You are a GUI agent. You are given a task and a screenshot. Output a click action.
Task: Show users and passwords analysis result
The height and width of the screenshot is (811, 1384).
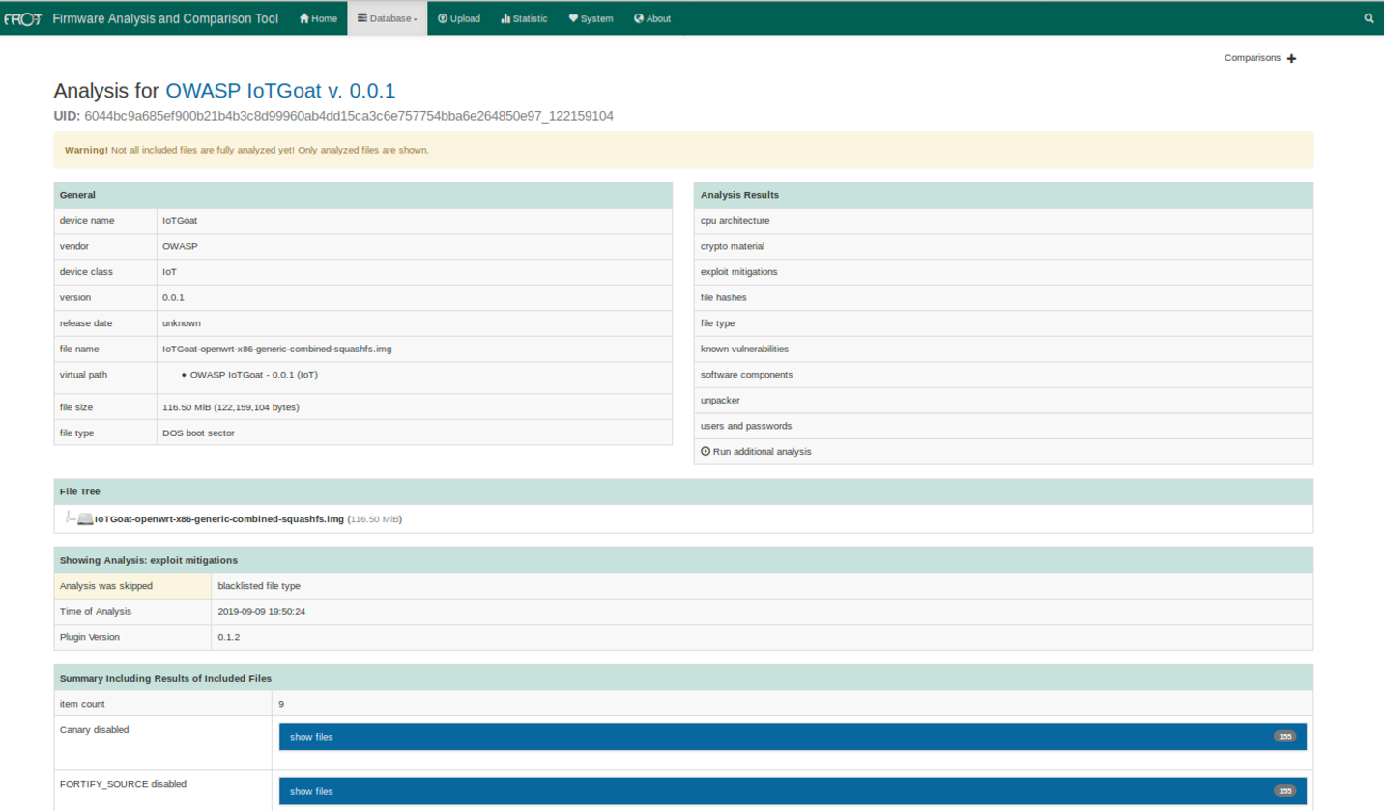pyautogui.click(x=1003, y=426)
